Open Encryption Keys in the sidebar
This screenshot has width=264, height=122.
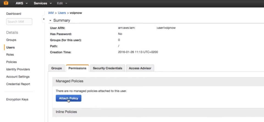coord(17,99)
